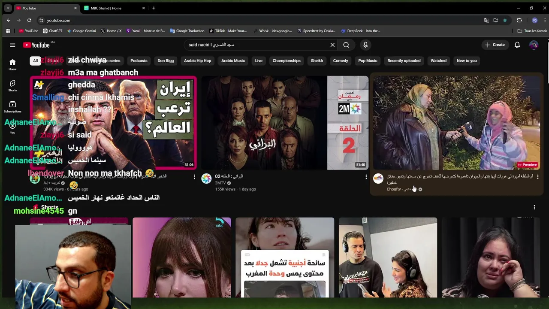
Task: Open the Home / X bookmark
Action: 111,31
